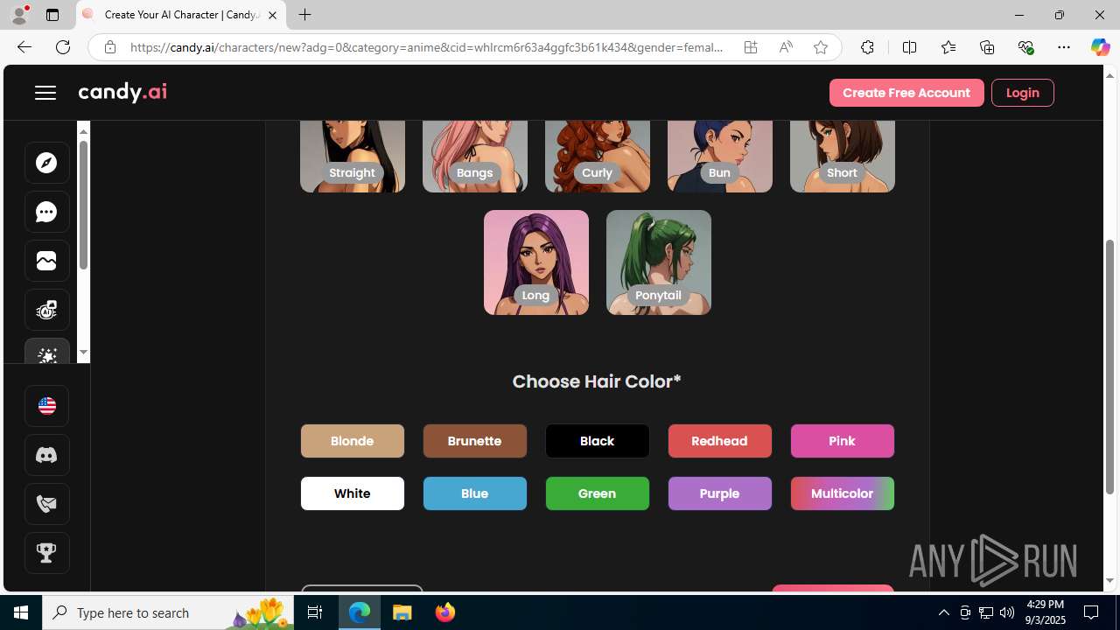Choose Blonde hair color

(353, 441)
